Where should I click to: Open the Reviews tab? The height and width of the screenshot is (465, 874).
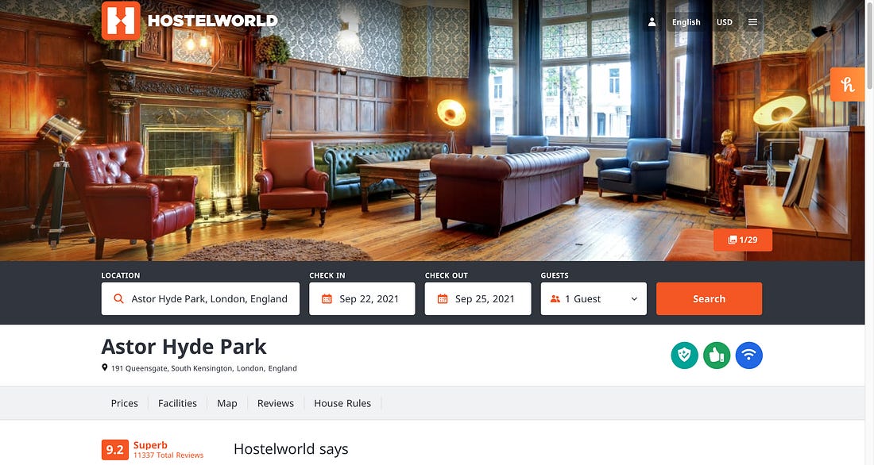(276, 403)
